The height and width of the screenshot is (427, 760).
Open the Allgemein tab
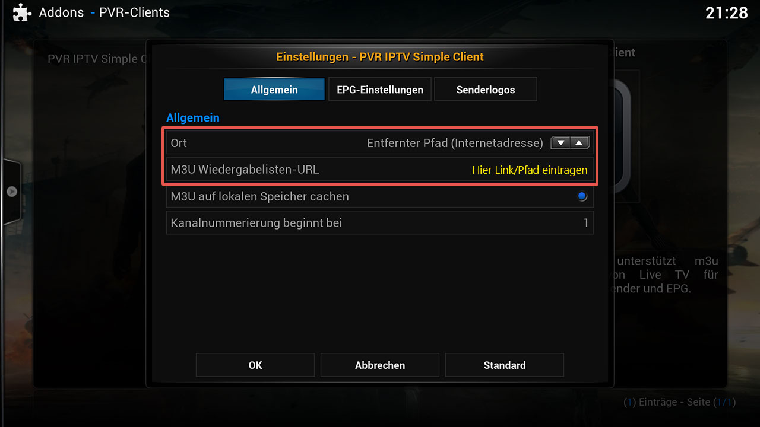pyautogui.click(x=274, y=90)
